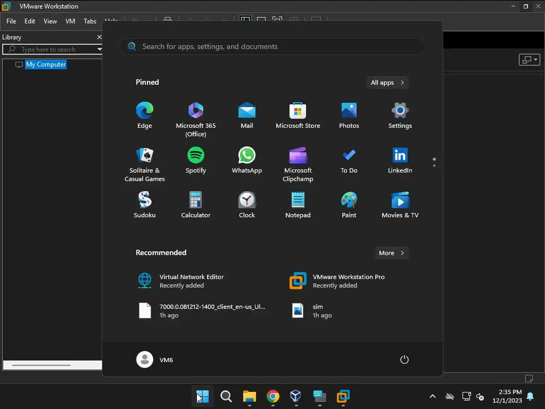Click the muted volume icon in tray
545x409 pixels.
[x=480, y=396]
